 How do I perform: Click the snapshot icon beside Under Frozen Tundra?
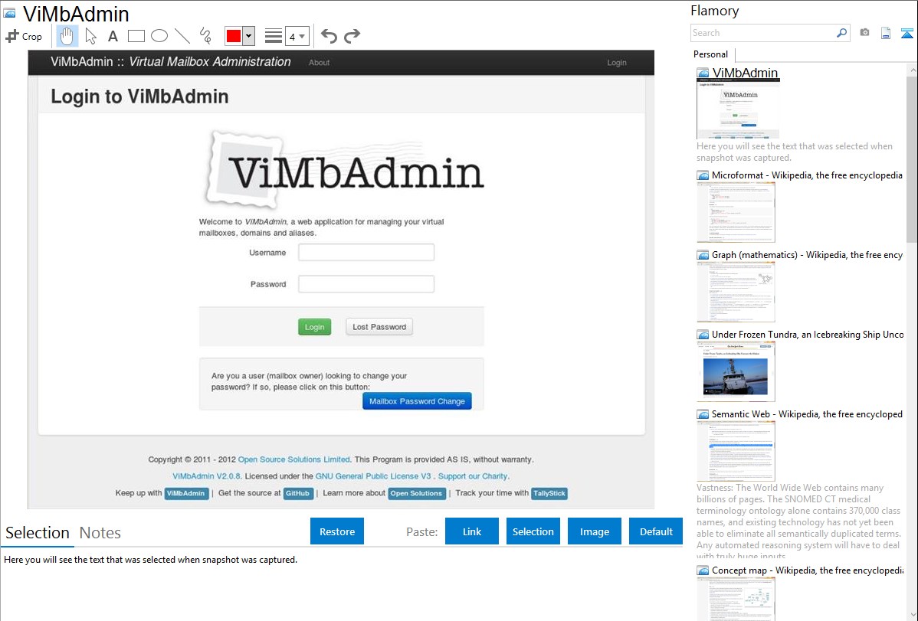pyautogui.click(x=703, y=335)
